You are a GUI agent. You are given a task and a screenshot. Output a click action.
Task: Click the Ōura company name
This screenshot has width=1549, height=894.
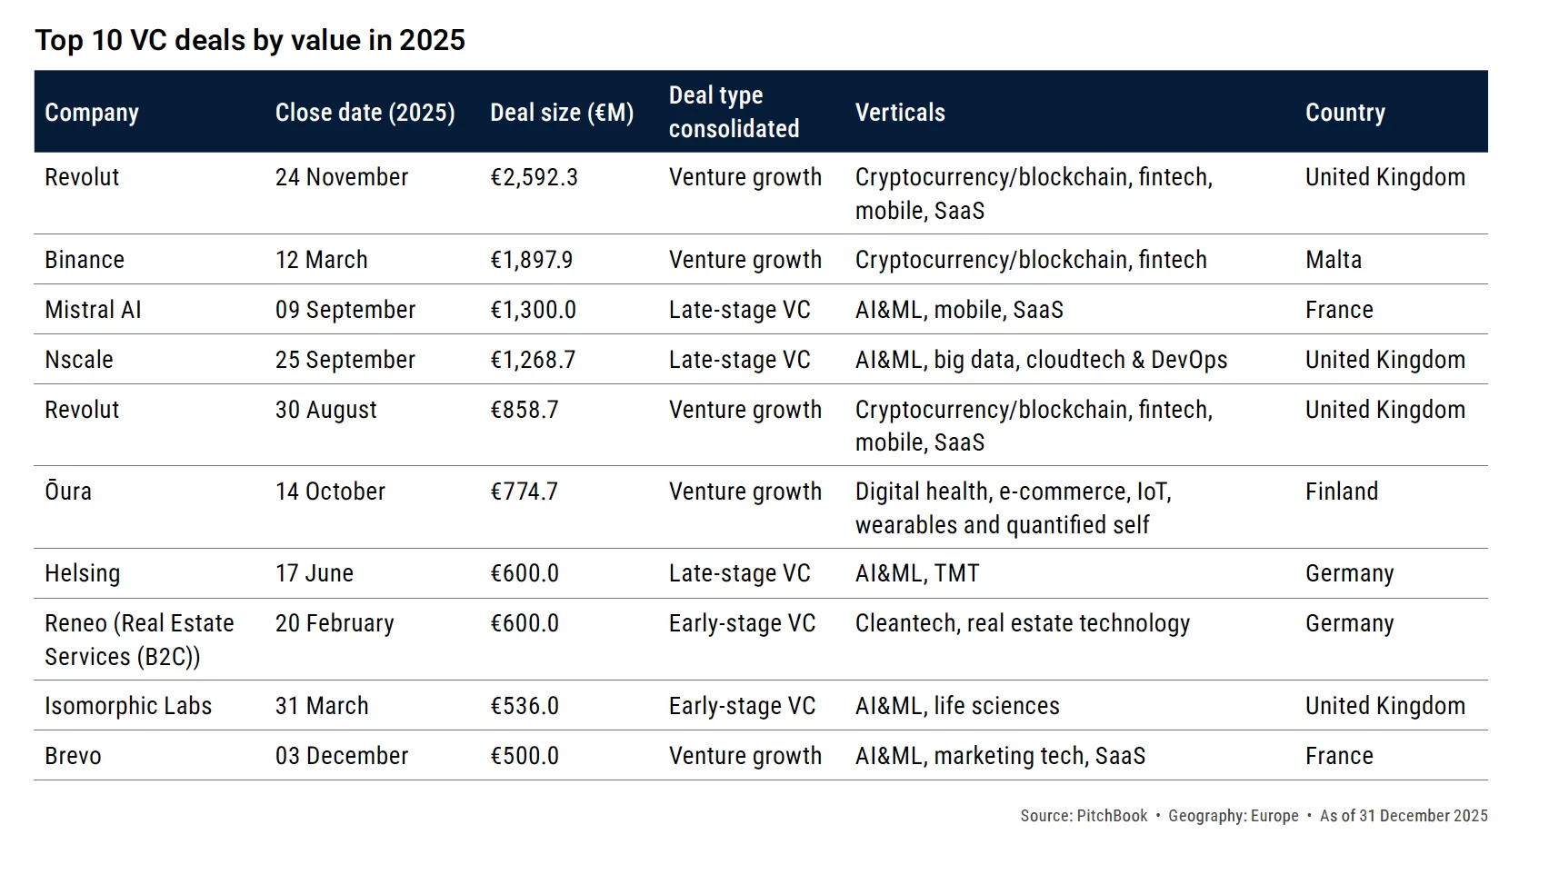coord(68,492)
